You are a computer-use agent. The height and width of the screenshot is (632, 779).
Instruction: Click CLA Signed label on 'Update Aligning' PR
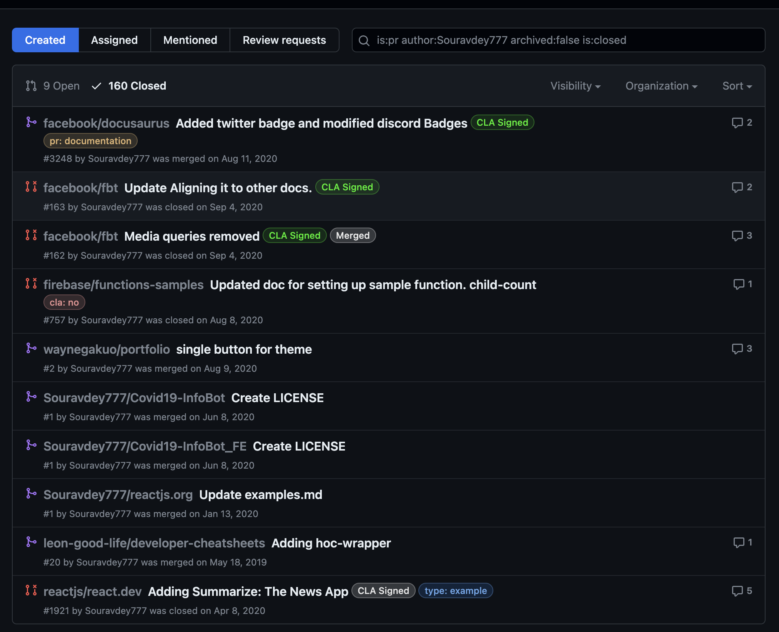[347, 187]
